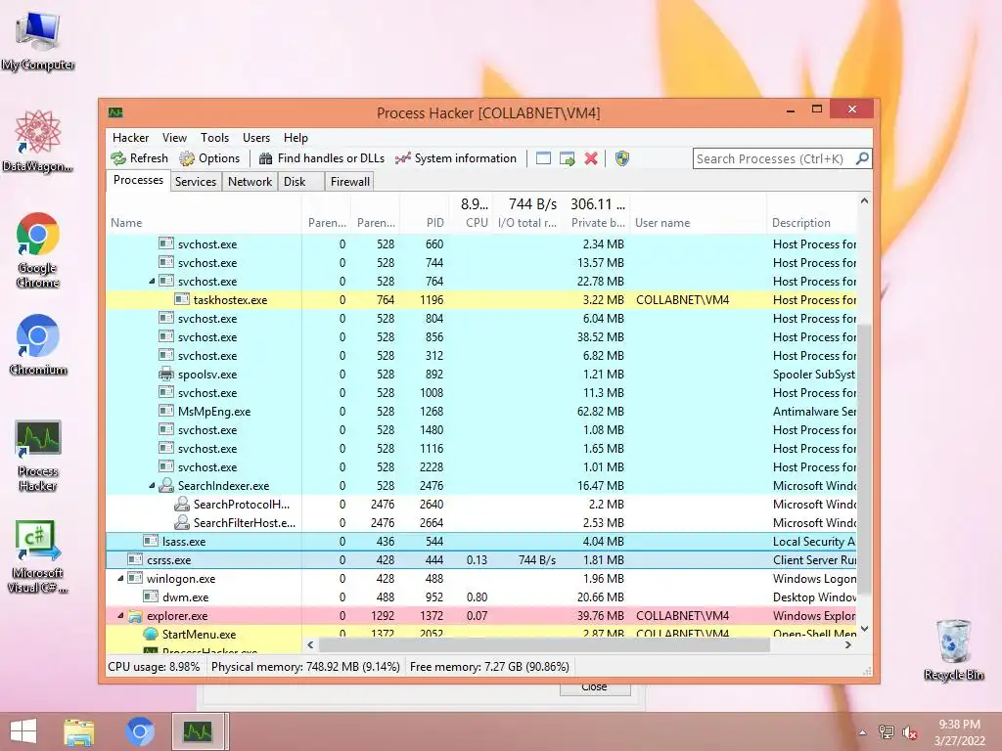
Task: Click the search magnifier icon
Action: coord(862,157)
